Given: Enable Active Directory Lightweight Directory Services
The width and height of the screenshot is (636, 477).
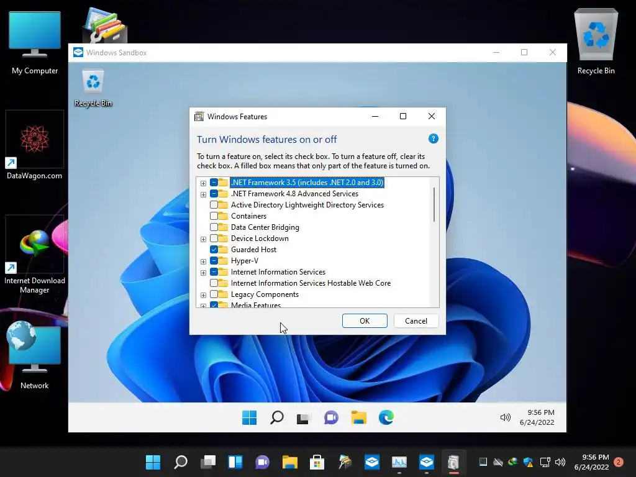Looking at the screenshot, I should pos(214,205).
